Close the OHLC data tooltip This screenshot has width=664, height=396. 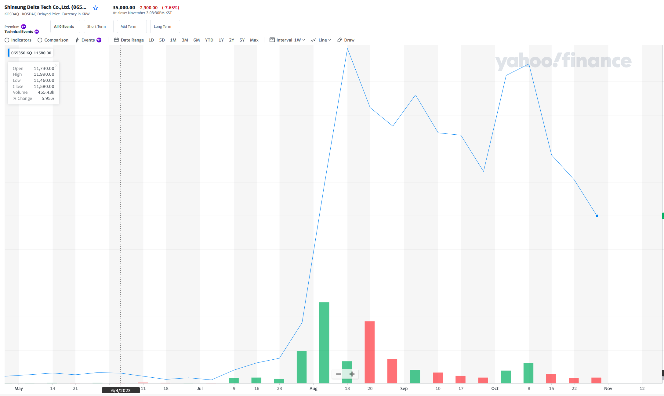pyautogui.click(x=56, y=65)
